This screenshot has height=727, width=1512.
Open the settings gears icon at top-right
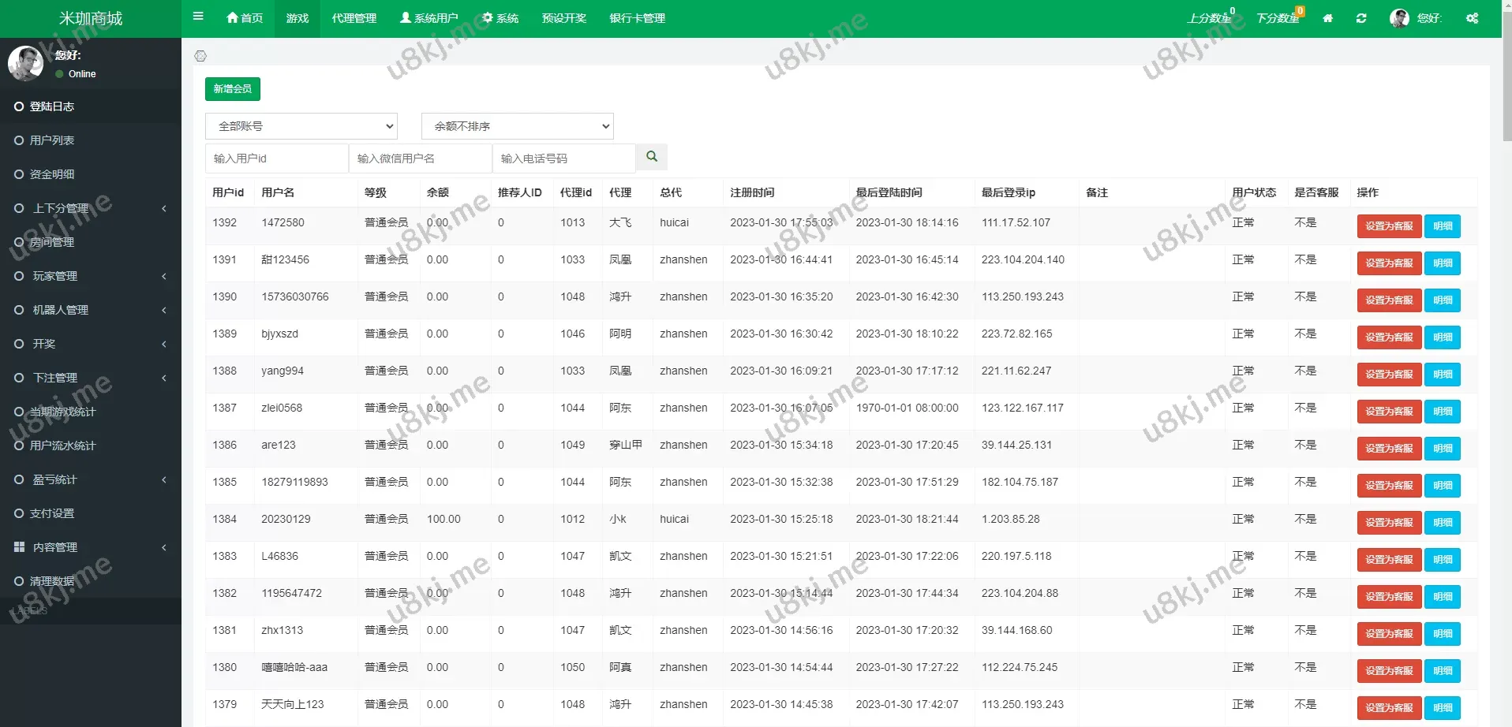click(1472, 18)
